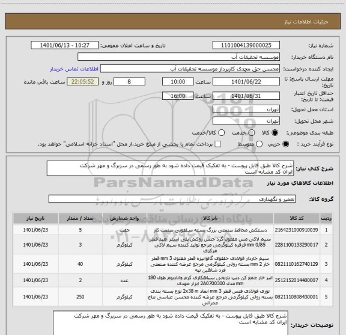
Task: Click the buyer notes text area توضیحات خریدار
Action: coord(171,323)
